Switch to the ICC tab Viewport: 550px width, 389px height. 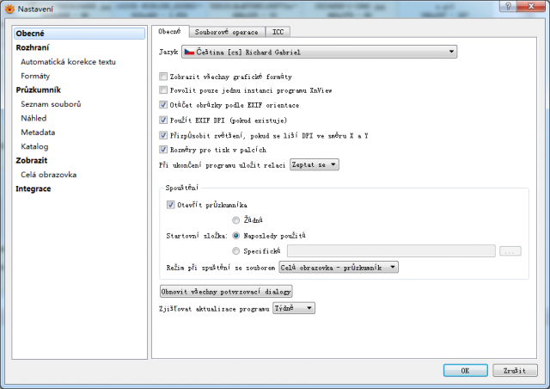pyautogui.click(x=278, y=32)
